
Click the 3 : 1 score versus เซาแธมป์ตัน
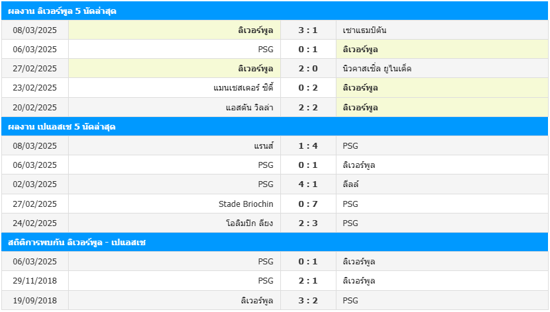click(x=308, y=30)
